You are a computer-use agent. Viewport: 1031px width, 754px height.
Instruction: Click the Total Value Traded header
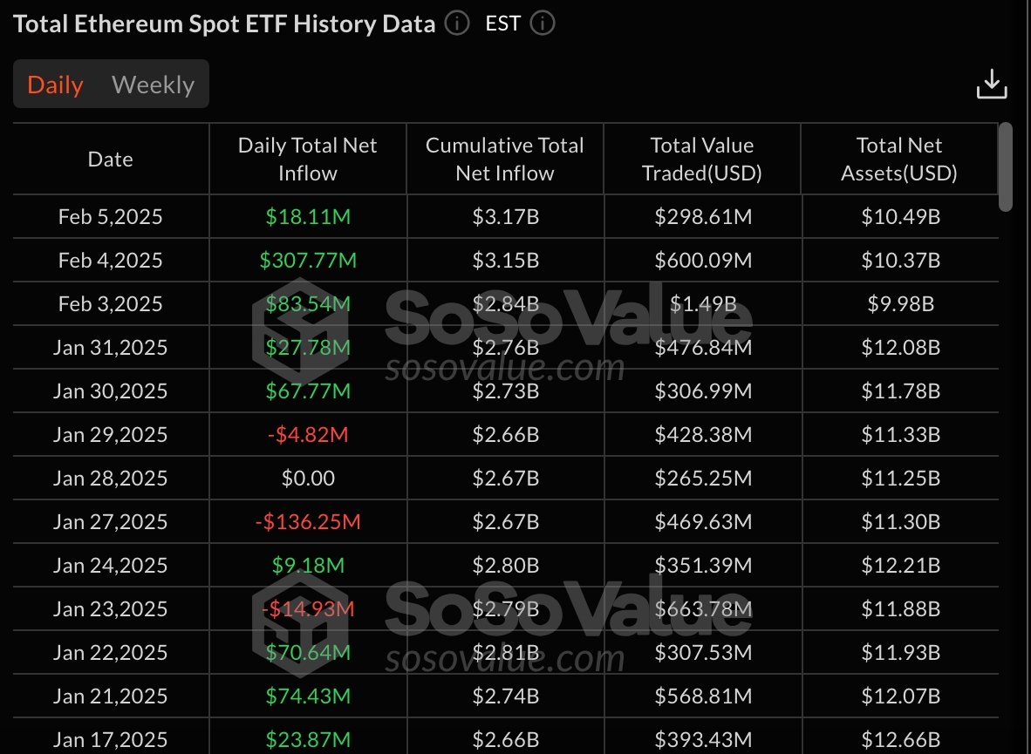tap(702, 159)
